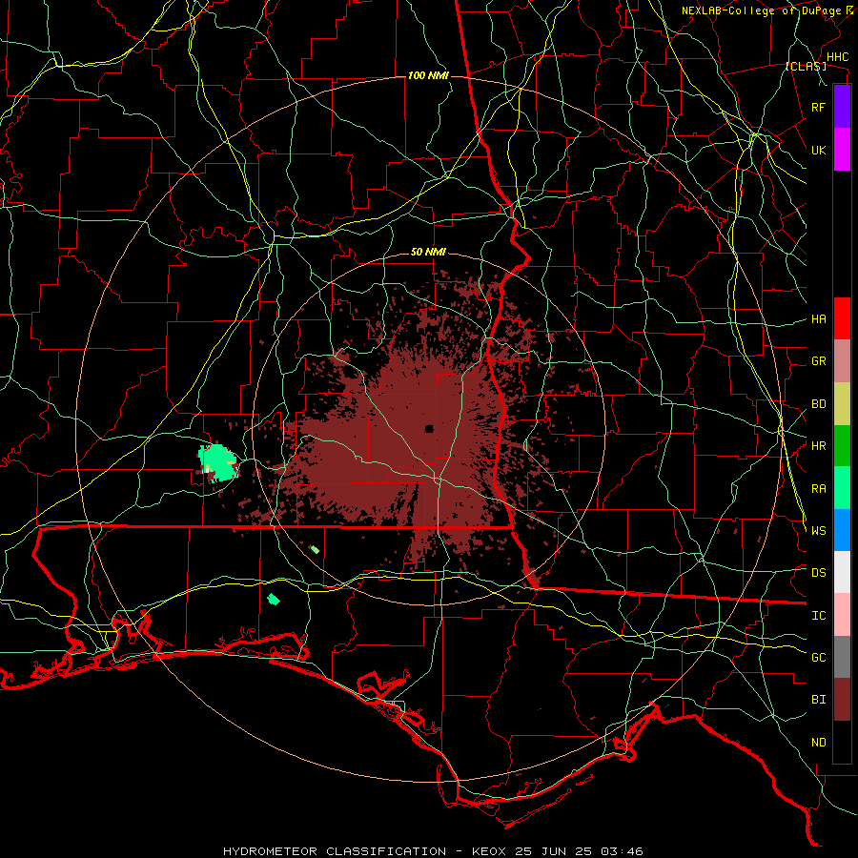This screenshot has height=858, width=858.
Task: Click the "ND" legend label
Action: pyautogui.click(x=818, y=743)
